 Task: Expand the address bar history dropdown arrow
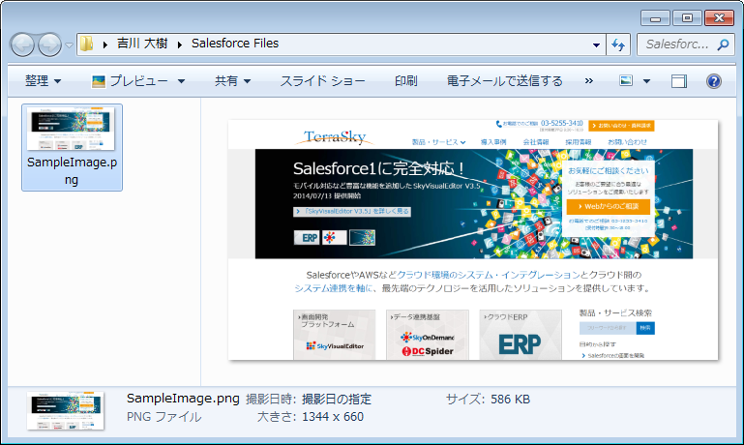(x=596, y=44)
